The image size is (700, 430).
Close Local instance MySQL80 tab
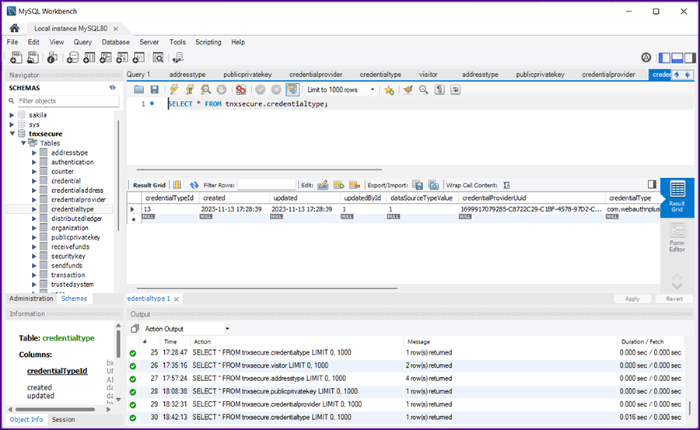[116, 29]
